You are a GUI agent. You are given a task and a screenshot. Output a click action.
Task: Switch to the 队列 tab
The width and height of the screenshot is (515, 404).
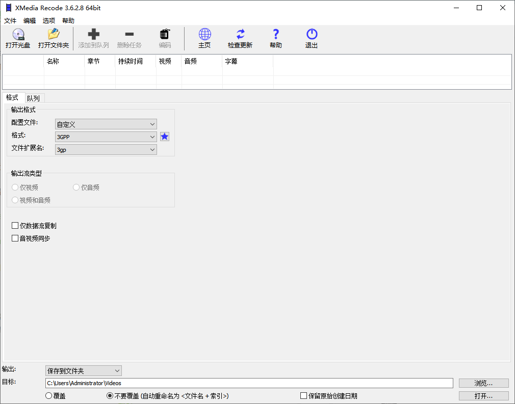click(x=34, y=98)
